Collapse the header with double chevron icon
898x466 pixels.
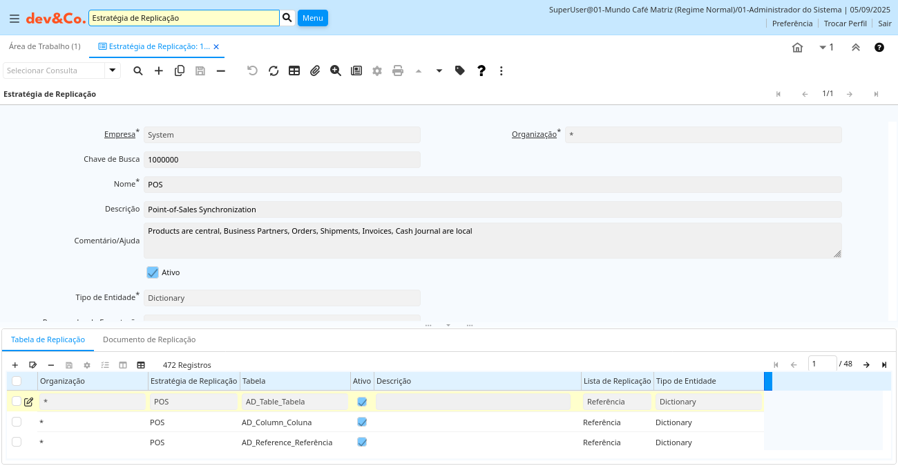point(855,48)
